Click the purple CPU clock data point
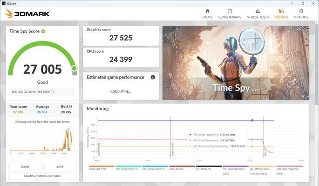Viewport: 319px width, 186px height. 252,120
